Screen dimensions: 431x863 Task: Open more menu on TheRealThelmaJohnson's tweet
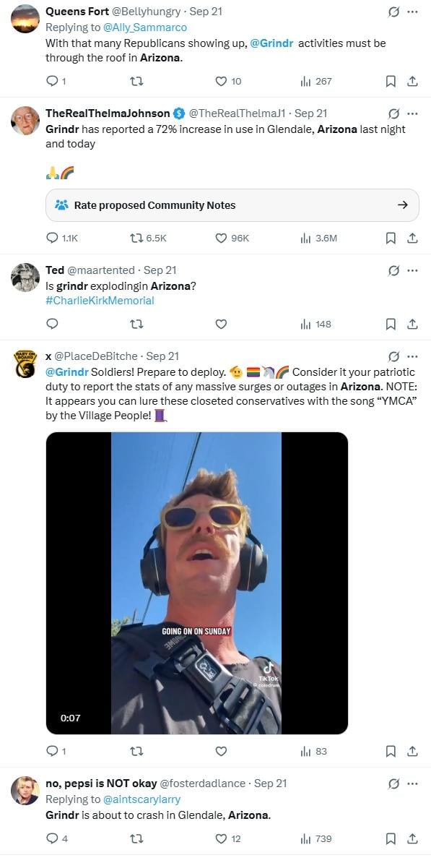pos(412,114)
